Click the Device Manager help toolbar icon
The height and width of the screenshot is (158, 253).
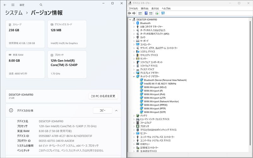pos(146,13)
